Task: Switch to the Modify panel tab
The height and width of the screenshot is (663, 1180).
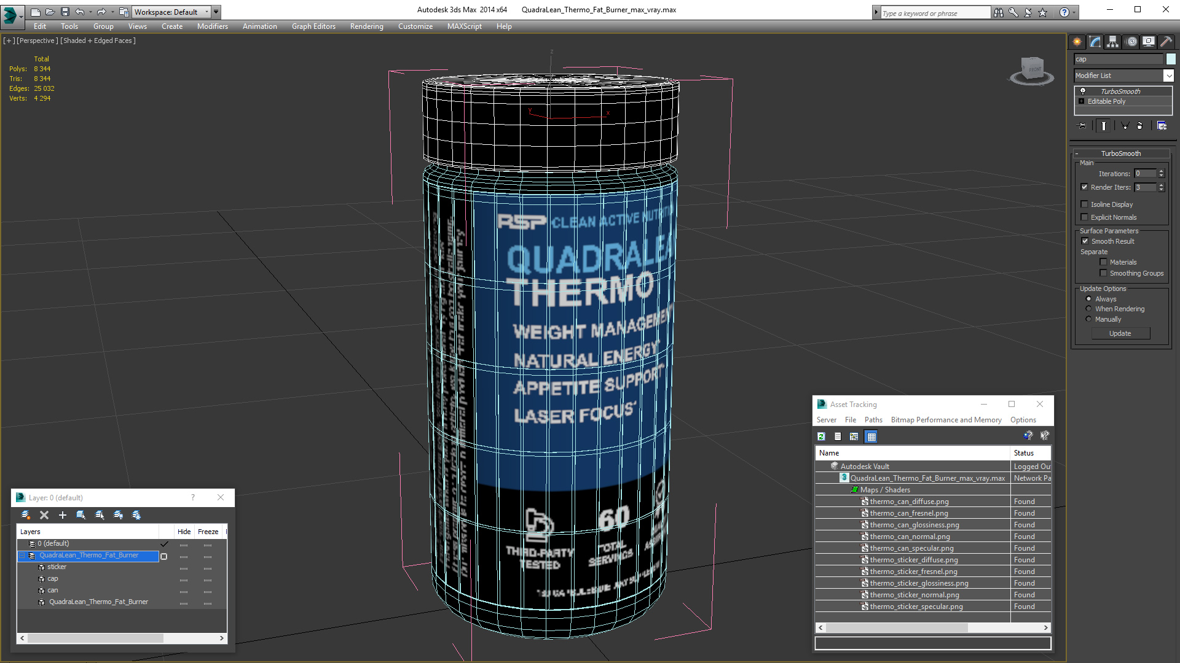Action: click(x=1095, y=42)
